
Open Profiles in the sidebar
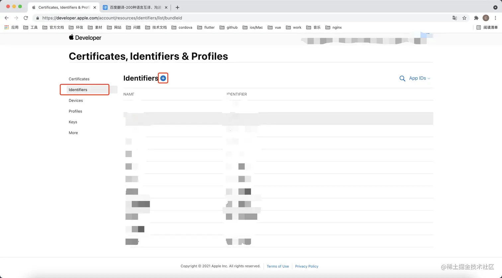[75, 111]
